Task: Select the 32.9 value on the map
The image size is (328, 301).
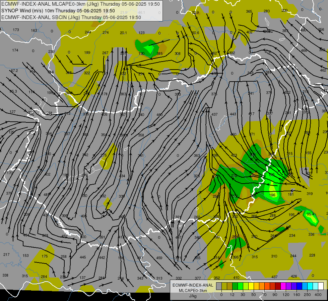Action: coord(195,12)
